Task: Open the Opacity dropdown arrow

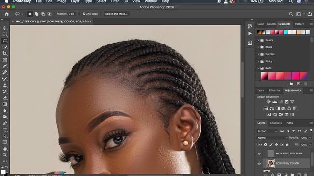Action: [x=310, y=138]
